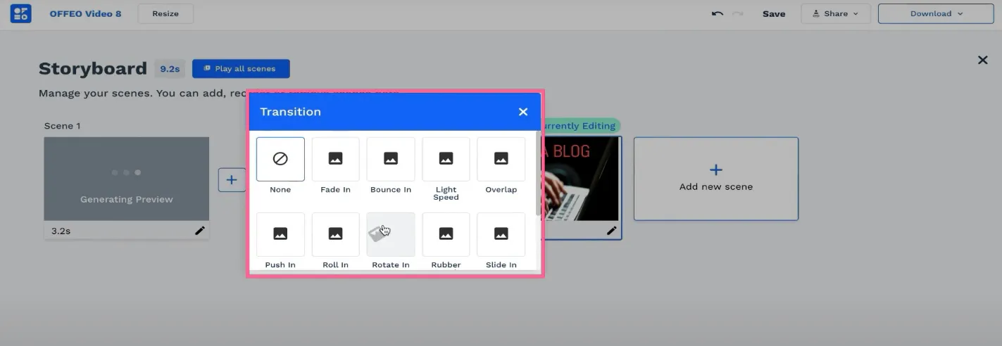
Task: Add new scene
Action: tap(716, 179)
